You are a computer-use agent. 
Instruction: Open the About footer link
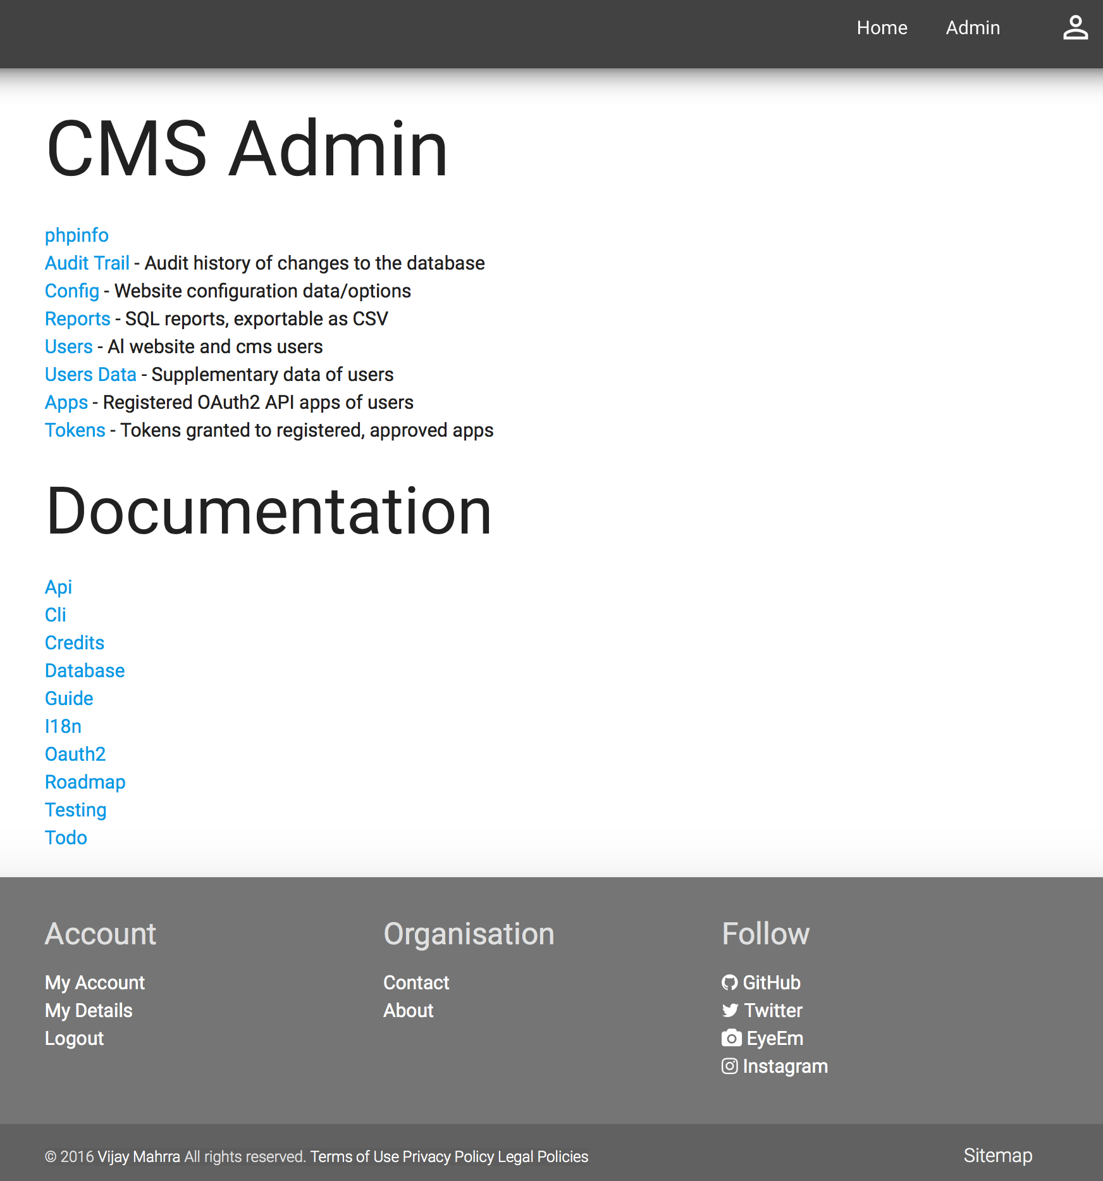(409, 1010)
